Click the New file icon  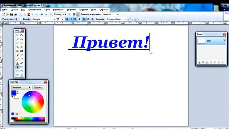tap(4, 14)
